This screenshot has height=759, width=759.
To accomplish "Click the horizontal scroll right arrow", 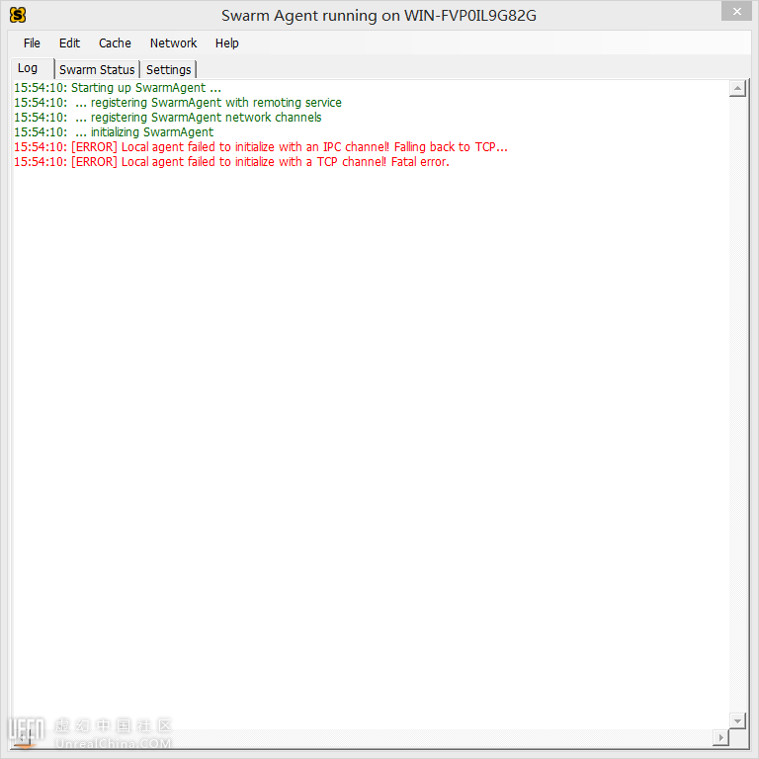I will coord(720,737).
